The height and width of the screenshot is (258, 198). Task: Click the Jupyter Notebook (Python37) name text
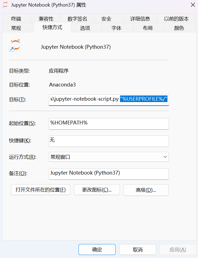coord(76,47)
